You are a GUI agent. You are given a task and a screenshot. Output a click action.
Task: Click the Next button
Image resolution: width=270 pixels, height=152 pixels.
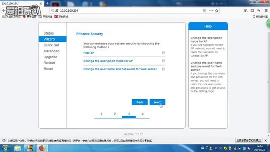click(x=157, y=102)
